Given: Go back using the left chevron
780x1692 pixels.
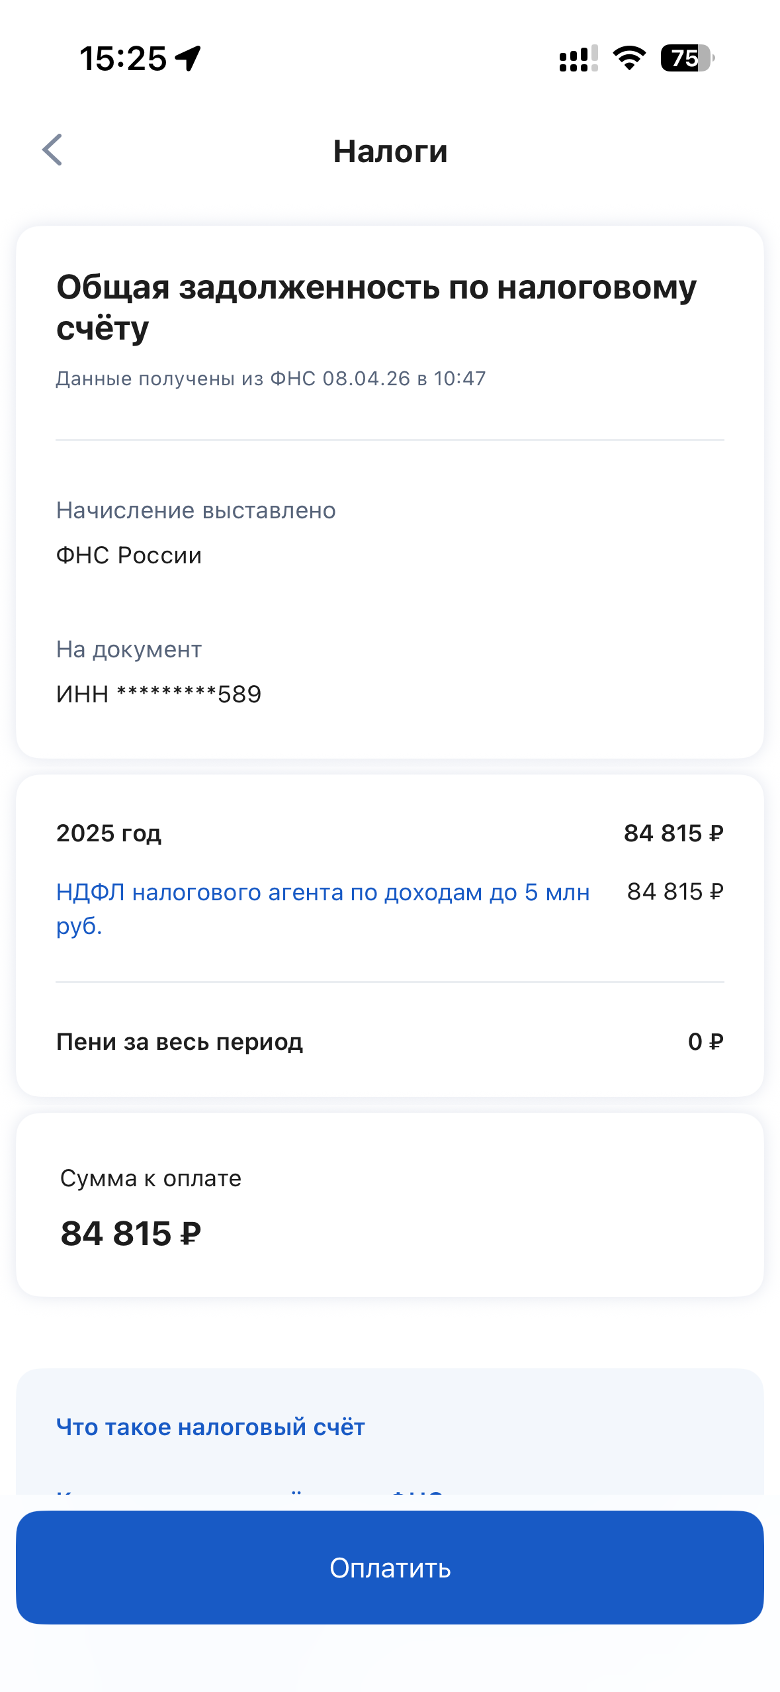Looking at the screenshot, I should [52, 150].
